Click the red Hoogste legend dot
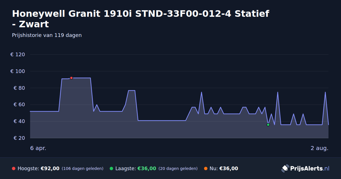Screen dimensions: 341x179 pyautogui.click(x=14, y=168)
